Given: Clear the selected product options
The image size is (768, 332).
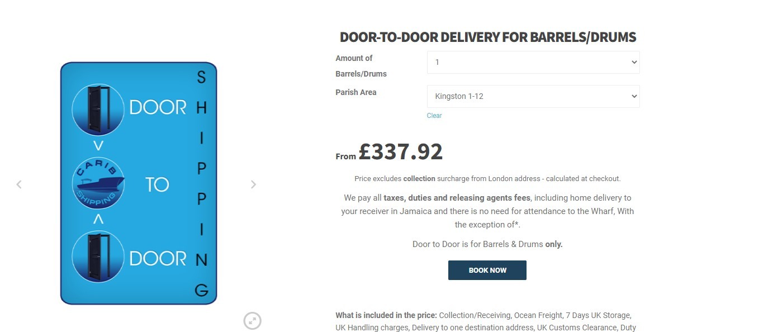Looking at the screenshot, I should coord(434,116).
